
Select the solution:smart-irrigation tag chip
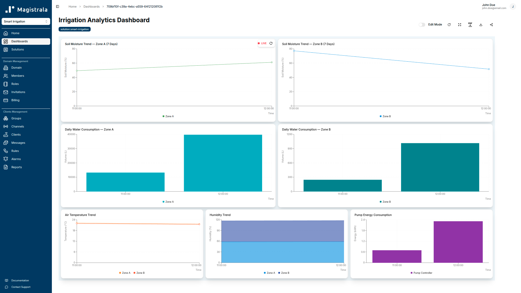[x=74, y=29]
